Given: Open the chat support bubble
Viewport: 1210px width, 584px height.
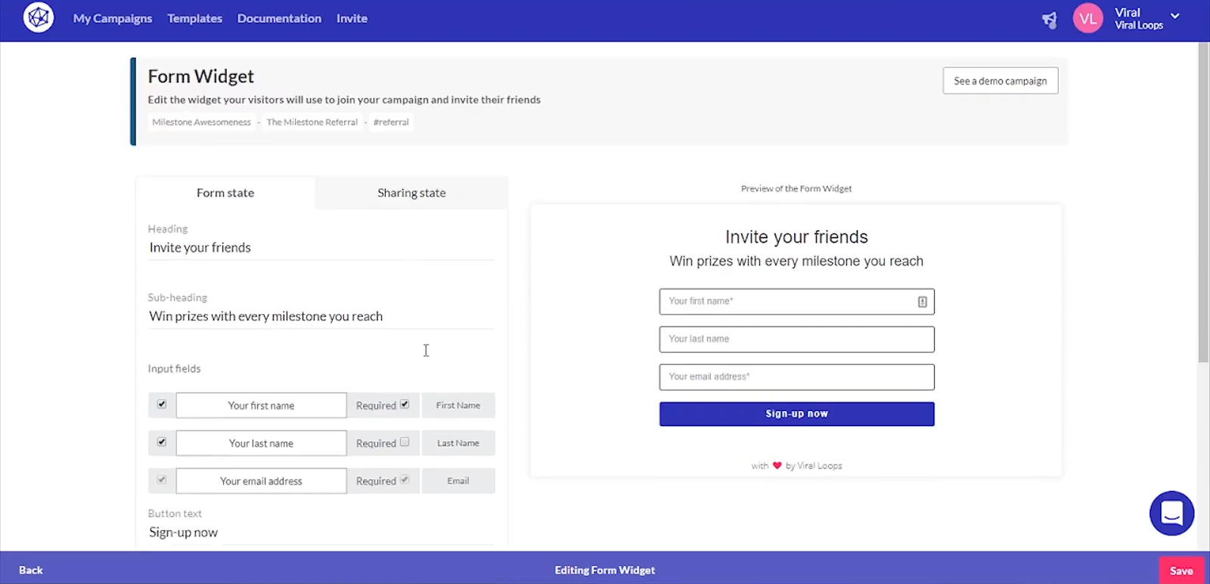Looking at the screenshot, I should pyautogui.click(x=1171, y=514).
